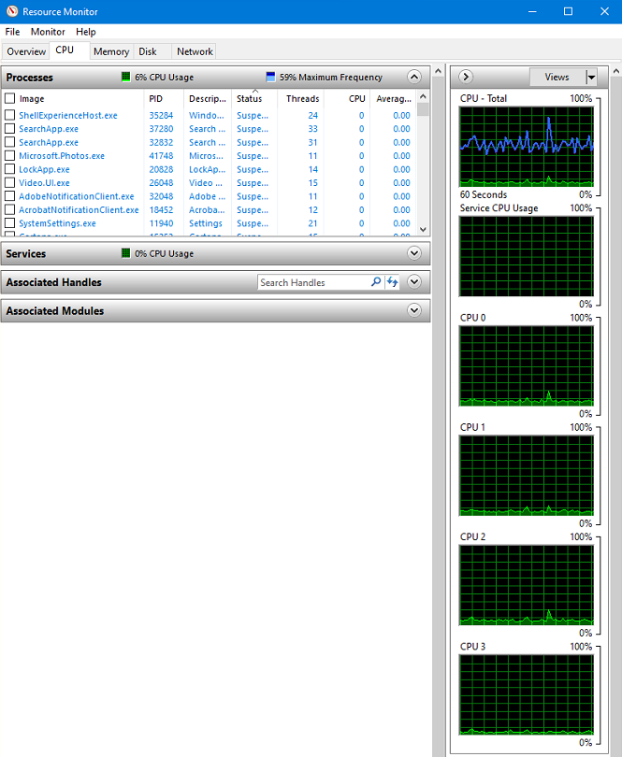Click the process list scroll-up arrow
This screenshot has height=757, width=622.
coord(423,96)
